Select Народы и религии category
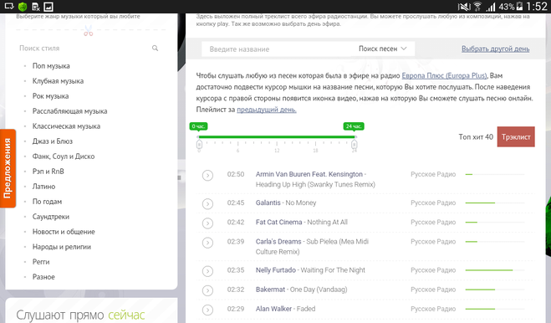The image size is (551, 323). (62, 247)
